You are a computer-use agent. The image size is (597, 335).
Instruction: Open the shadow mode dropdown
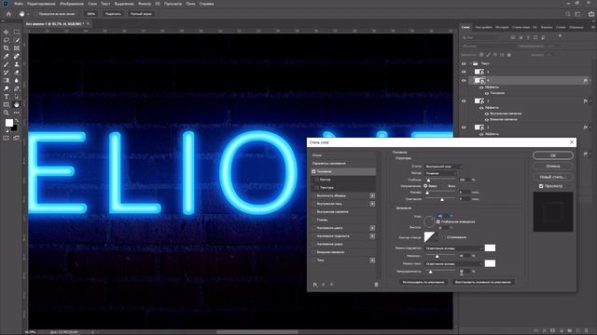(x=453, y=263)
